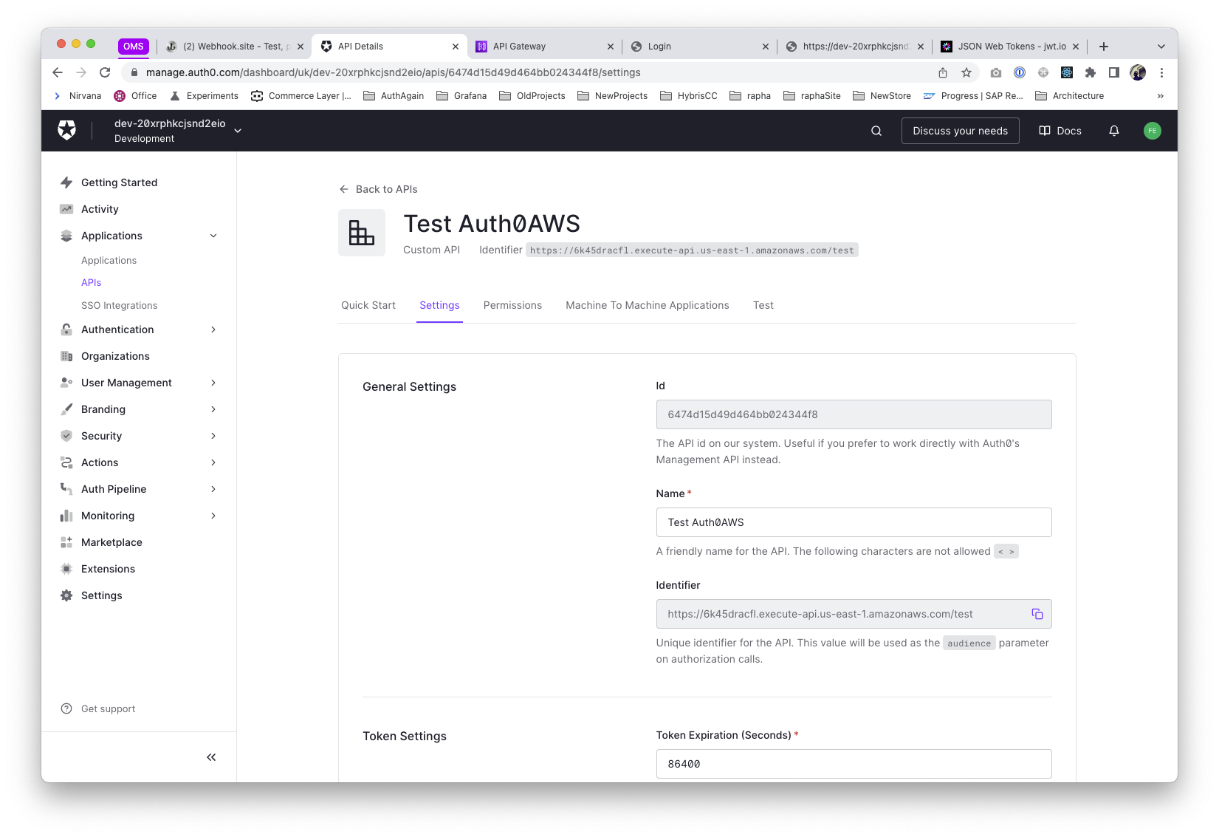Open the Quick Start tab

tap(368, 305)
